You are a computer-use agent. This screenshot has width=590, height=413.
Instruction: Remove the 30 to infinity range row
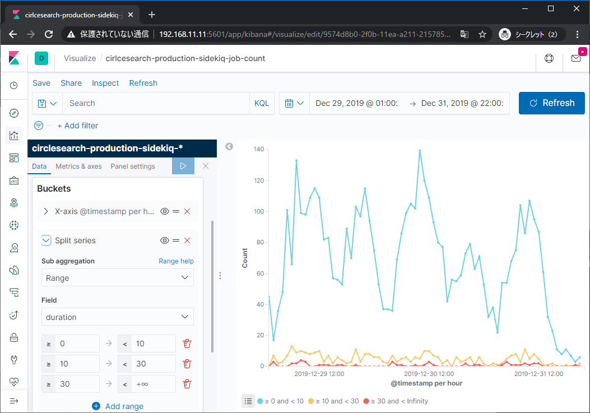pyautogui.click(x=188, y=384)
